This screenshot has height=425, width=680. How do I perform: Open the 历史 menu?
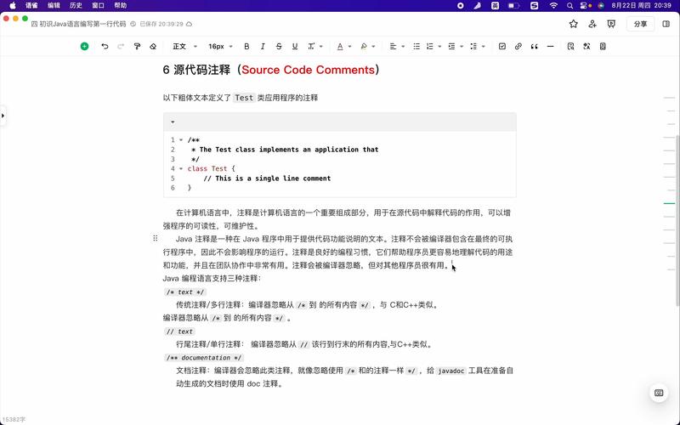tap(76, 6)
